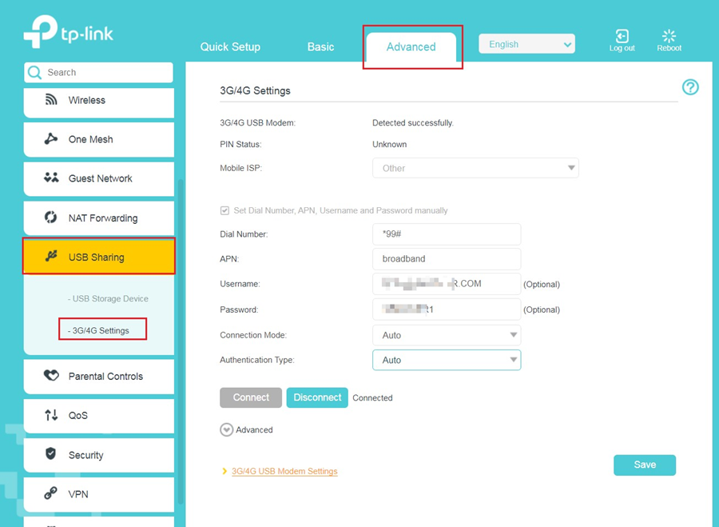Open the Mobile ISP dropdown
Image resolution: width=719 pixels, height=527 pixels.
[x=475, y=168]
